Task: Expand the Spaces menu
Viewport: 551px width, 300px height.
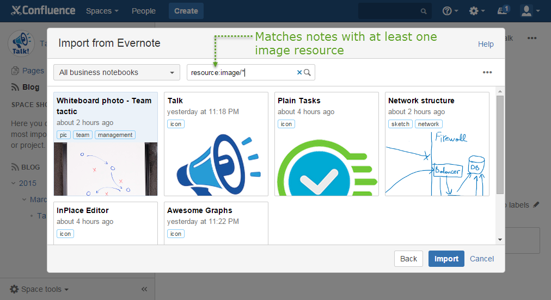Action: (x=102, y=11)
